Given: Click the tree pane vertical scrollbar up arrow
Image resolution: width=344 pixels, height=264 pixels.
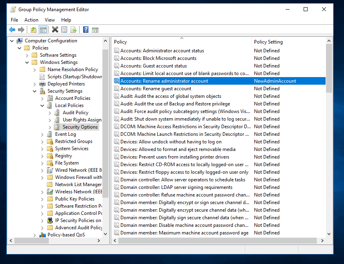Looking at the screenshot, I should 105,41.
